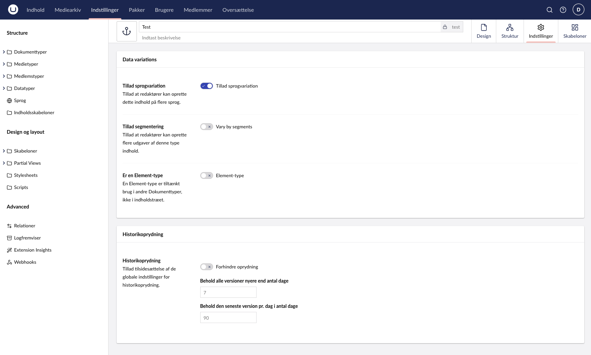Open the search in the top bar

(x=550, y=10)
